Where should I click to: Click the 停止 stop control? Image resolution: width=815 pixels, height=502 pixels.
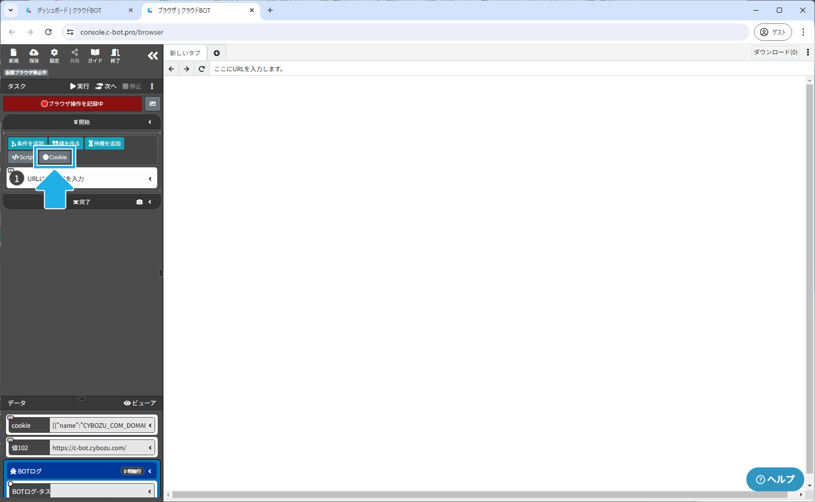tap(132, 86)
